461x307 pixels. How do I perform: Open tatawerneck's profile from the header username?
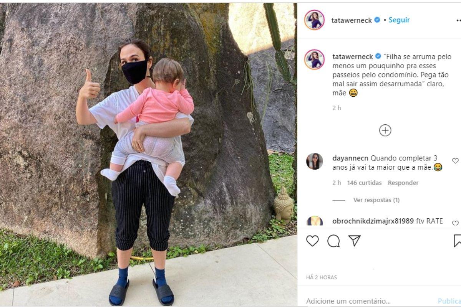click(352, 20)
